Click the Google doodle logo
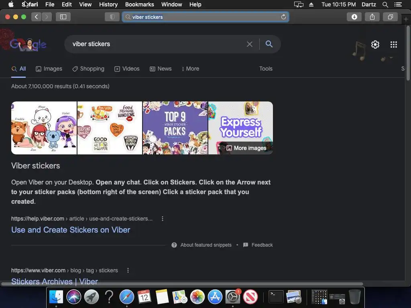The width and height of the screenshot is (411, 308). click(28, 45)
